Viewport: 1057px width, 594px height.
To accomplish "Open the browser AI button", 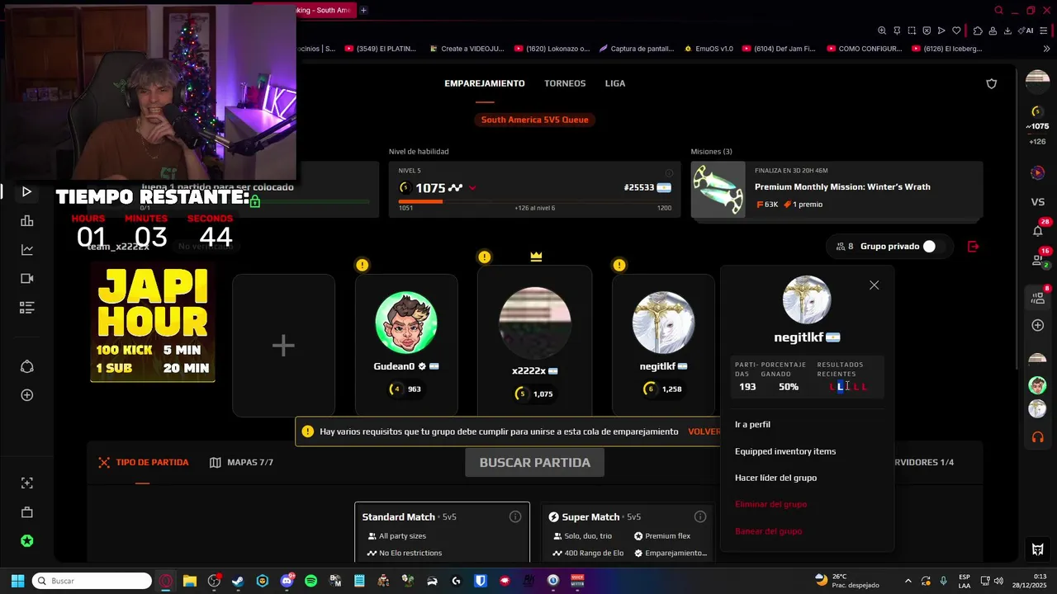I will click(x=1026, y=31).
